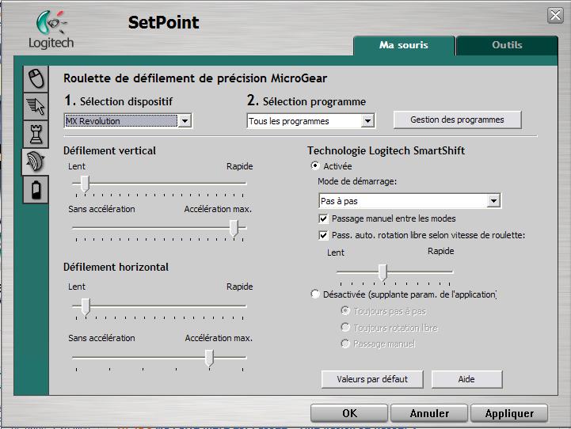Open the game settings chess rook icon
Screen dimensions: 571x429
36,134
